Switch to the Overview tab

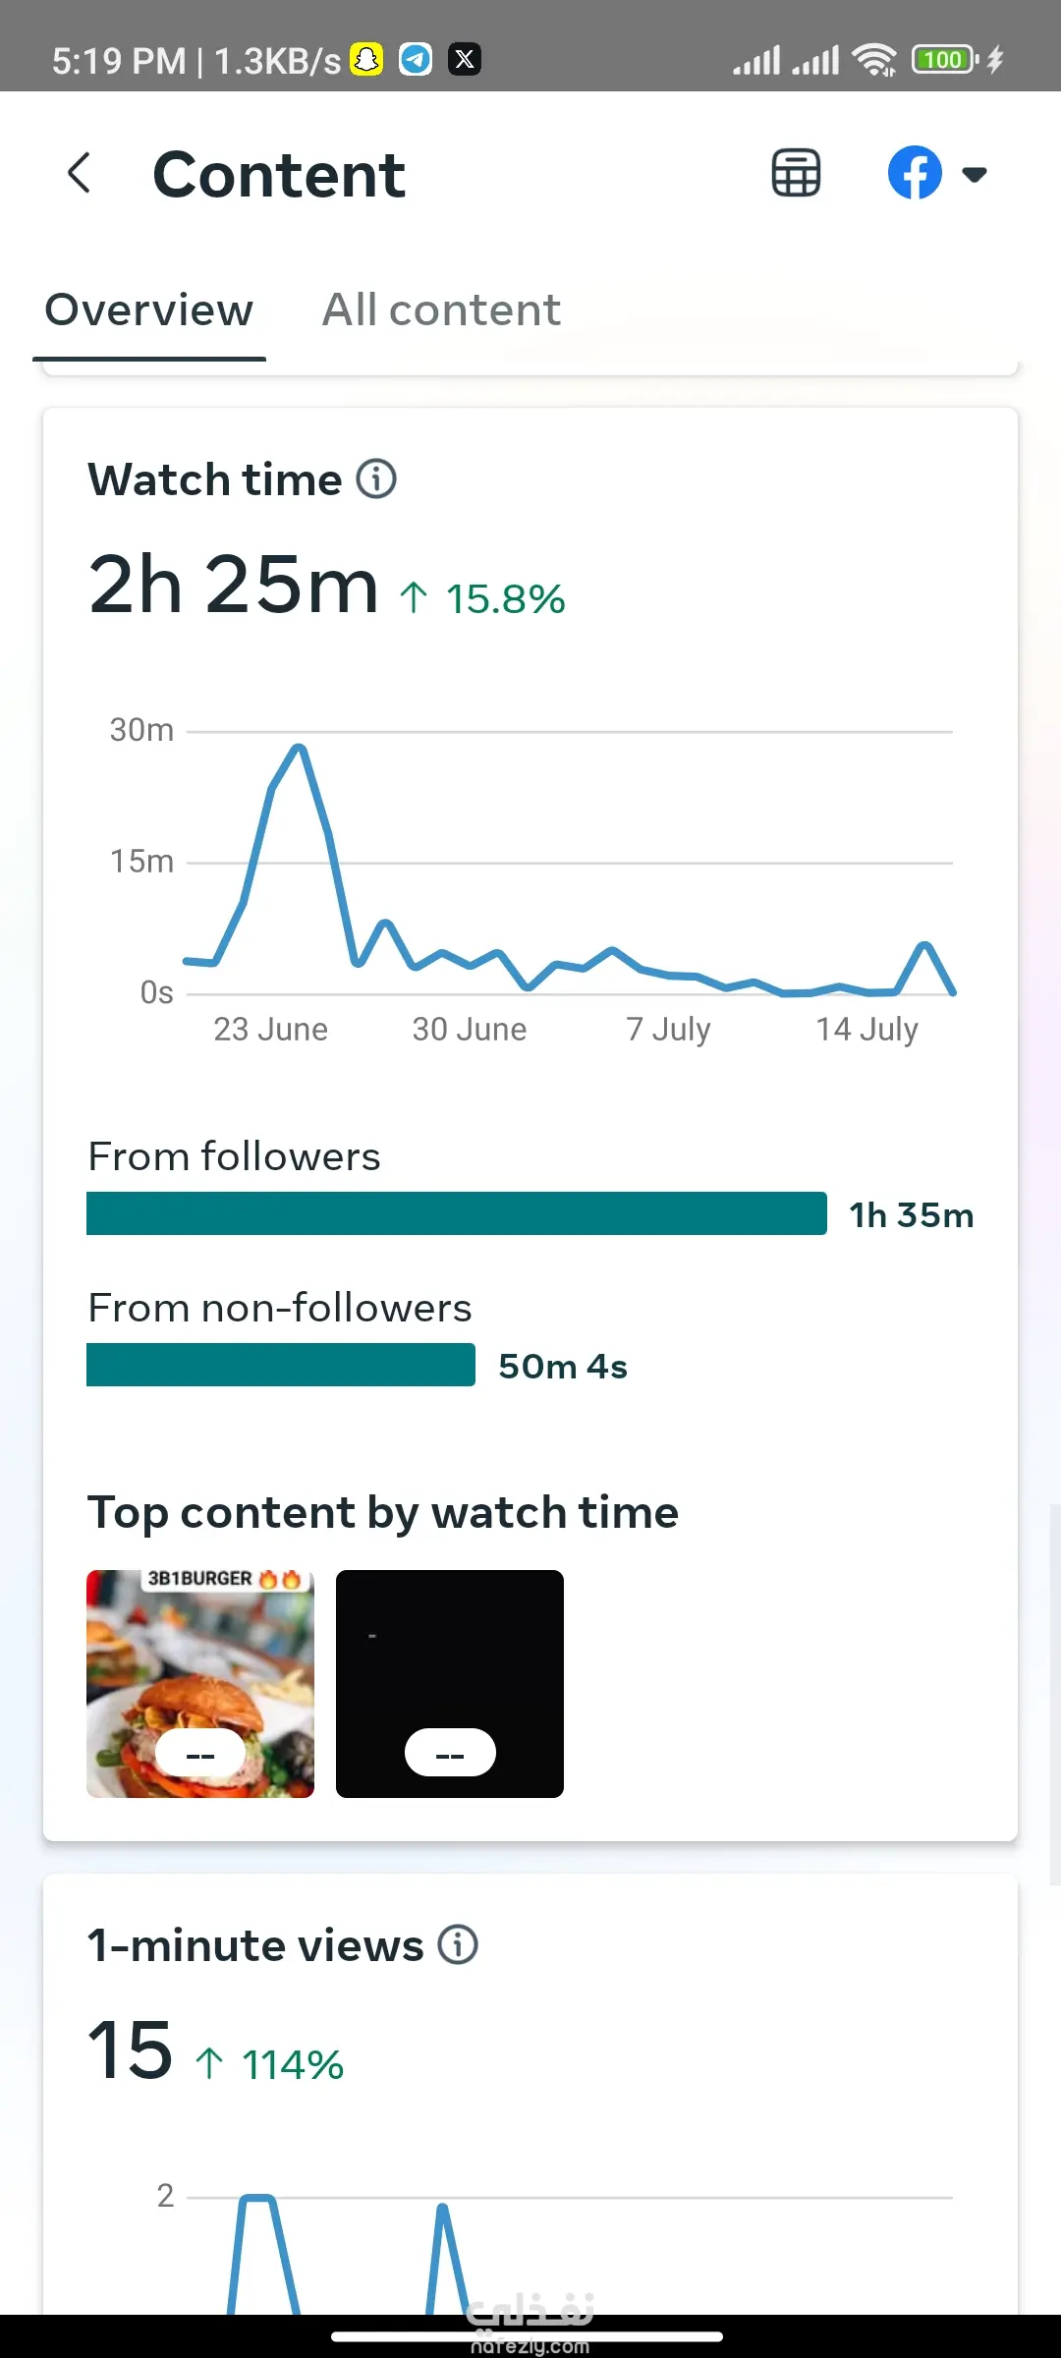149,310
